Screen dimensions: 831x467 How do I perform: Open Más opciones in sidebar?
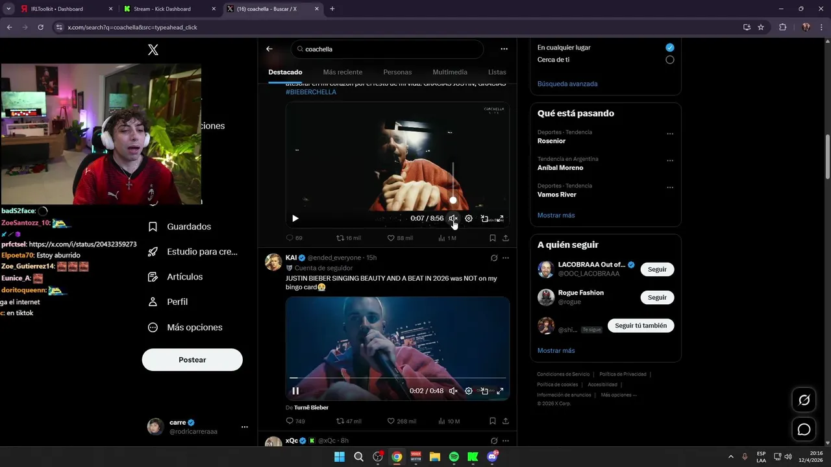[x=185, y=328]
